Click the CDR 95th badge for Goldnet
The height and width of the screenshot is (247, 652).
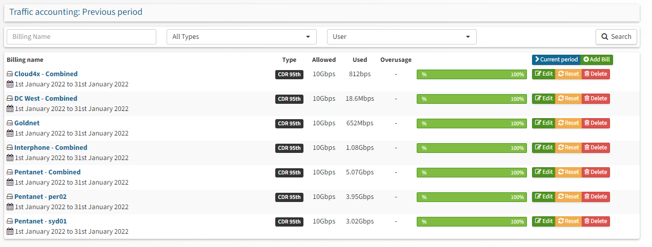coord(289,124)
